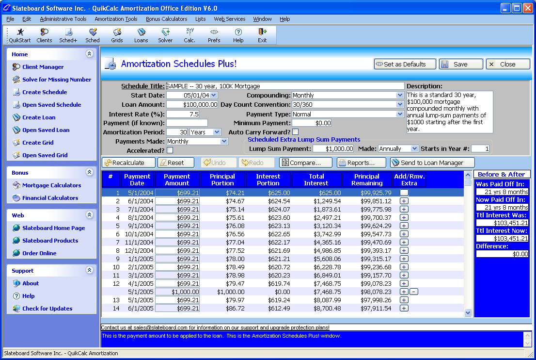Open the Loans toolbar icon
This screenshot has width=536, height=360.
pyautogui.click(x=141, y=35)
